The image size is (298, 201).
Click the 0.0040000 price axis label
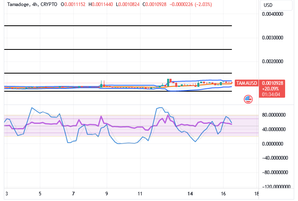click(273, 14)
